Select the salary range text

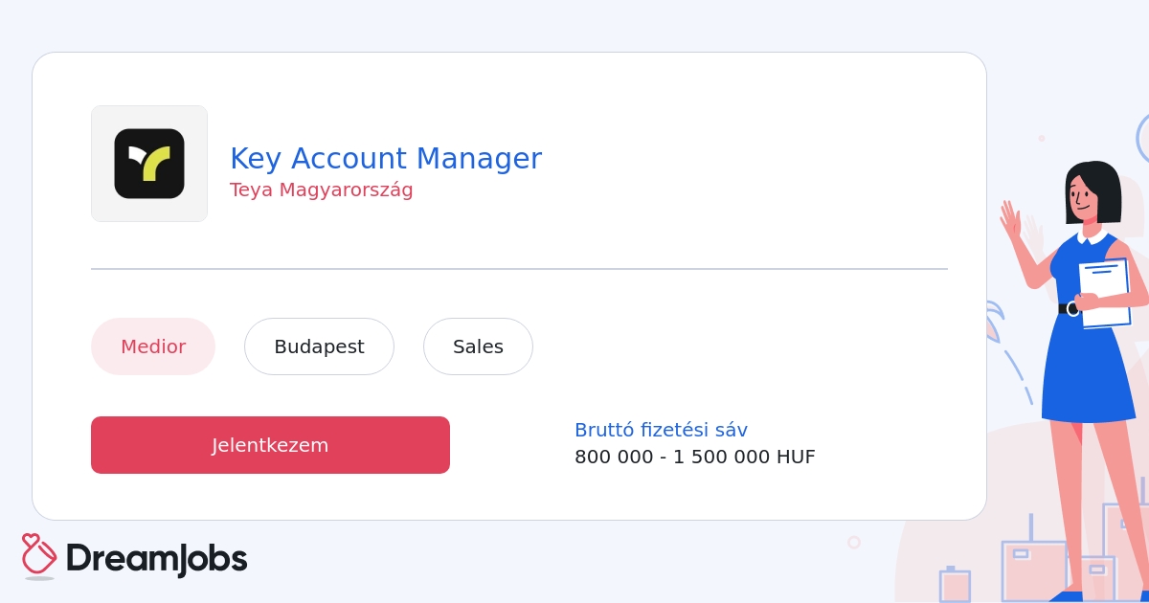695,457
